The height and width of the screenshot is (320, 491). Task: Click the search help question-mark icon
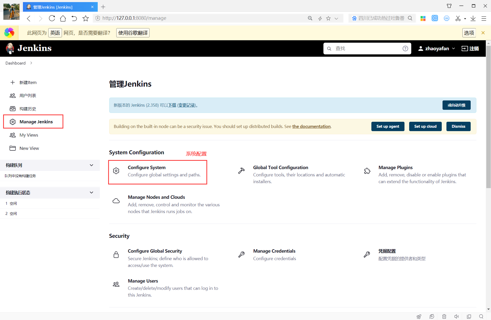(x=405, y=48)
